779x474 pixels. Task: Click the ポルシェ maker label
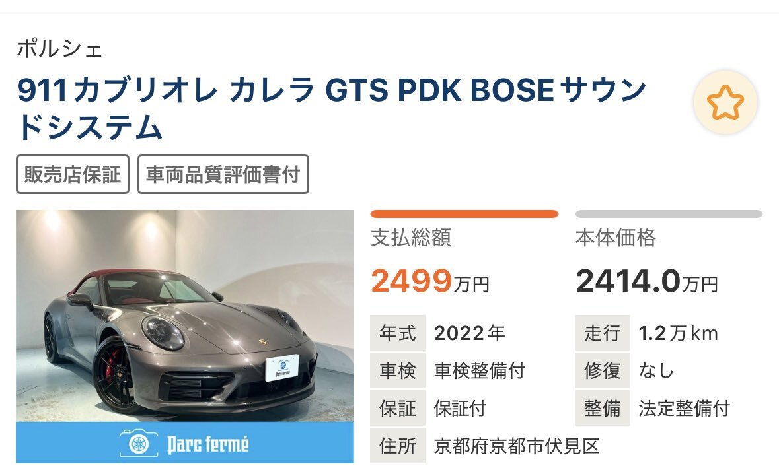[59, 49]
